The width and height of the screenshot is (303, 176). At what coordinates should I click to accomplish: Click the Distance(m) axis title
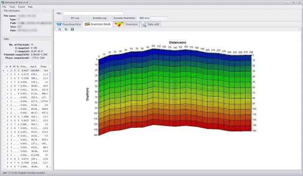177,42
